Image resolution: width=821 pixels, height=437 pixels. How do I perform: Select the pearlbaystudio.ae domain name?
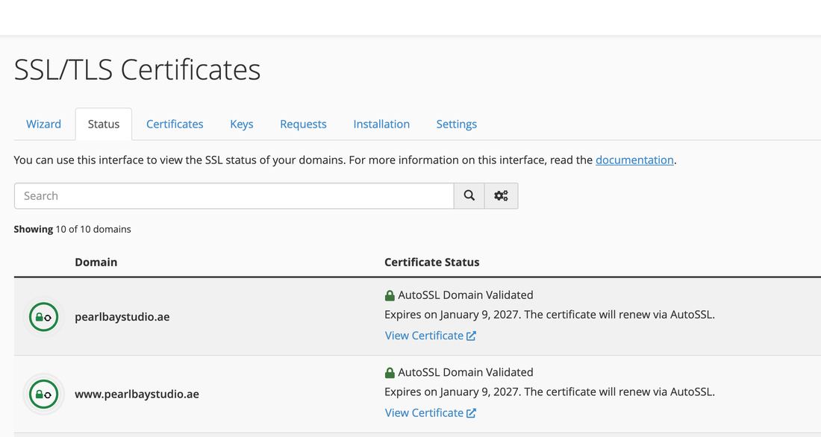(x=122, y=317)
